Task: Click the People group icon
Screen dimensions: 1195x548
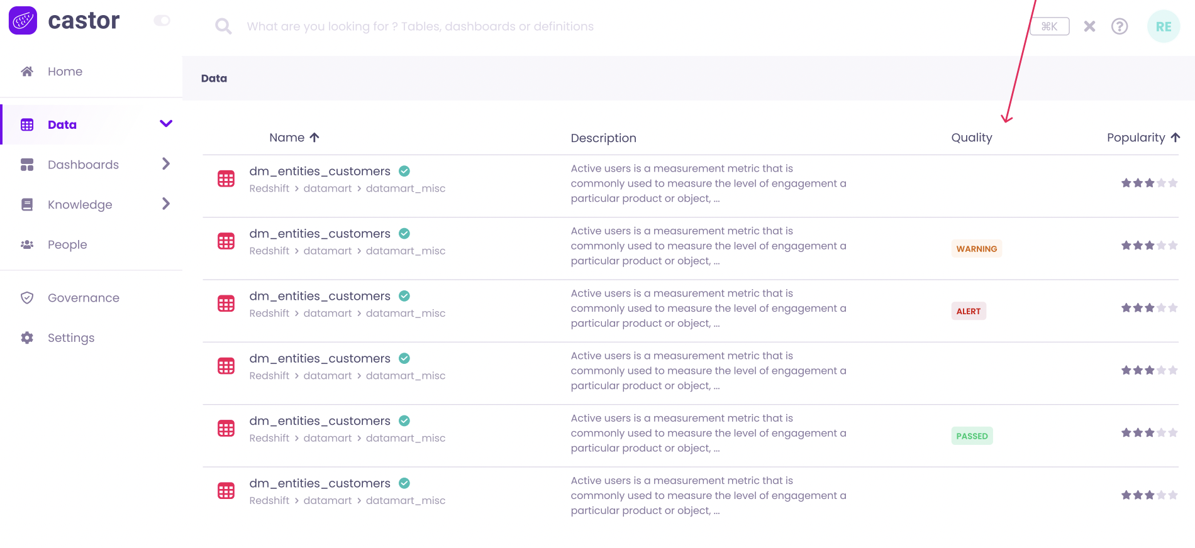Action: pos(27,245)
